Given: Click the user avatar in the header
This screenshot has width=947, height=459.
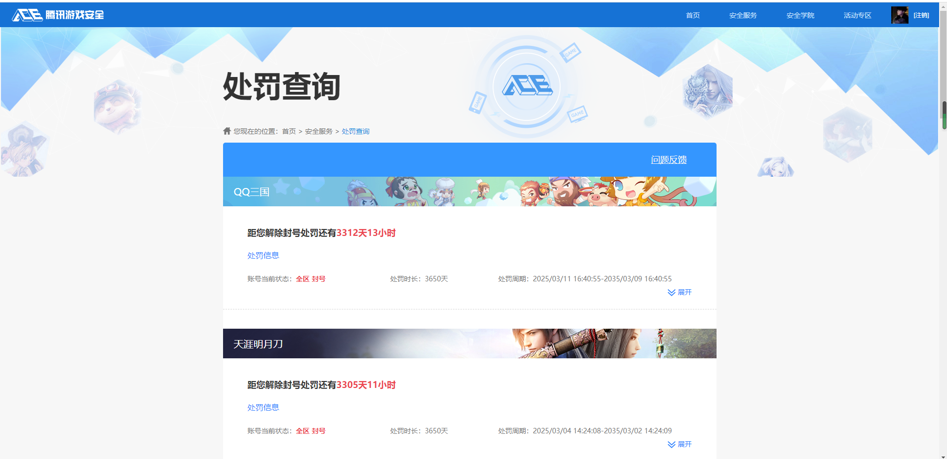Looking at the screenshot, I should [899, 15].
